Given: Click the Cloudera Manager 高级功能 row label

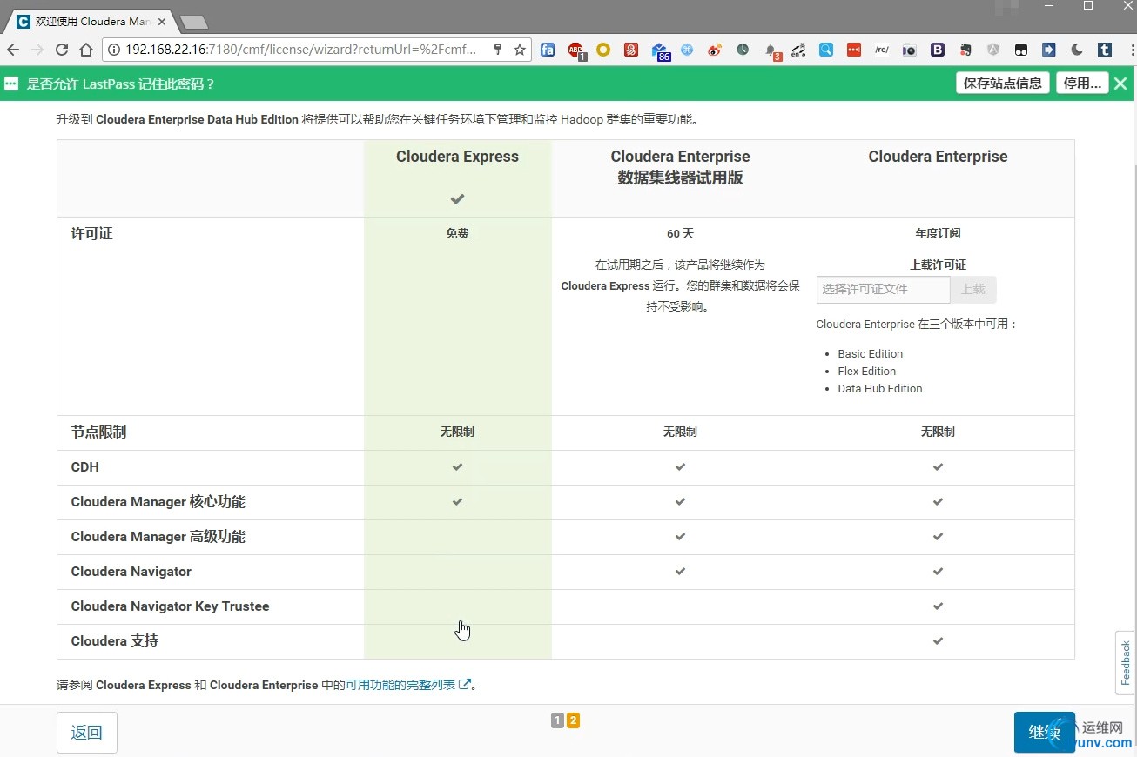Looking at the screenshot, I should pyautogui.click(x=158, y=537).
